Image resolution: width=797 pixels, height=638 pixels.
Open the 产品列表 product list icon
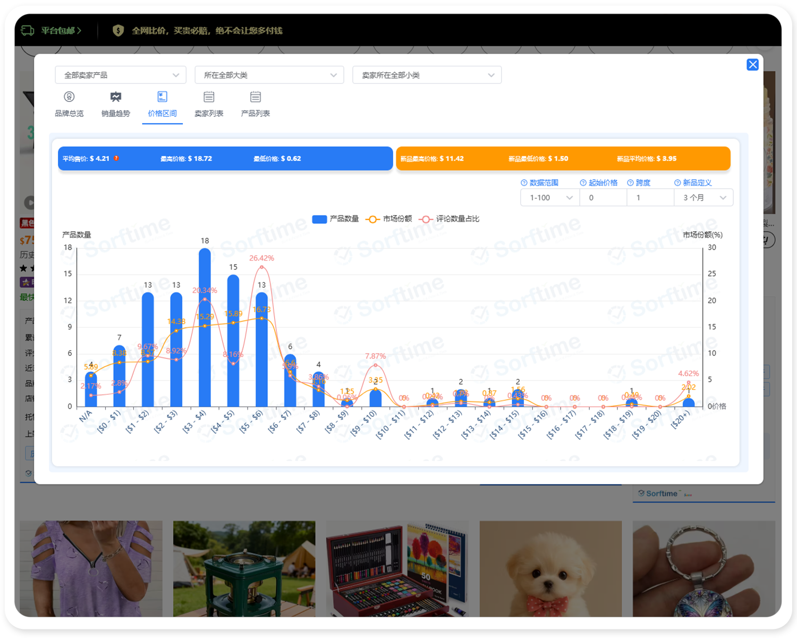pyautogui.click(x=256, y=97)
